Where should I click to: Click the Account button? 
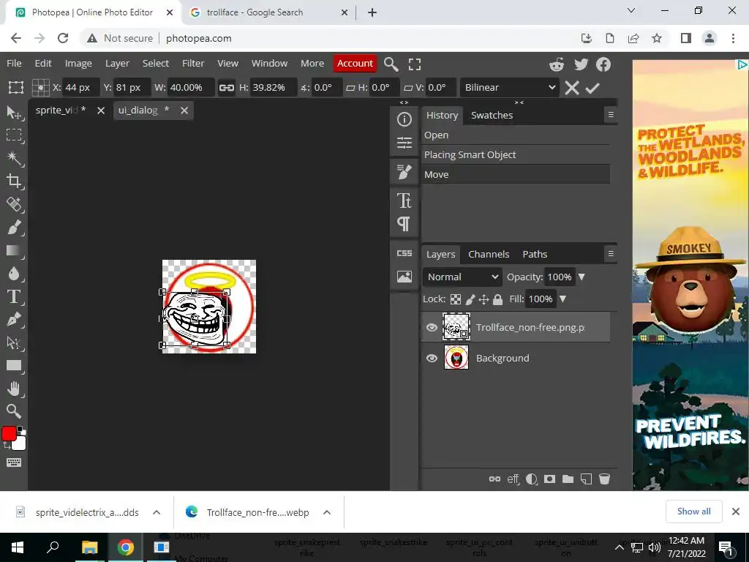(x=355, y=64)
